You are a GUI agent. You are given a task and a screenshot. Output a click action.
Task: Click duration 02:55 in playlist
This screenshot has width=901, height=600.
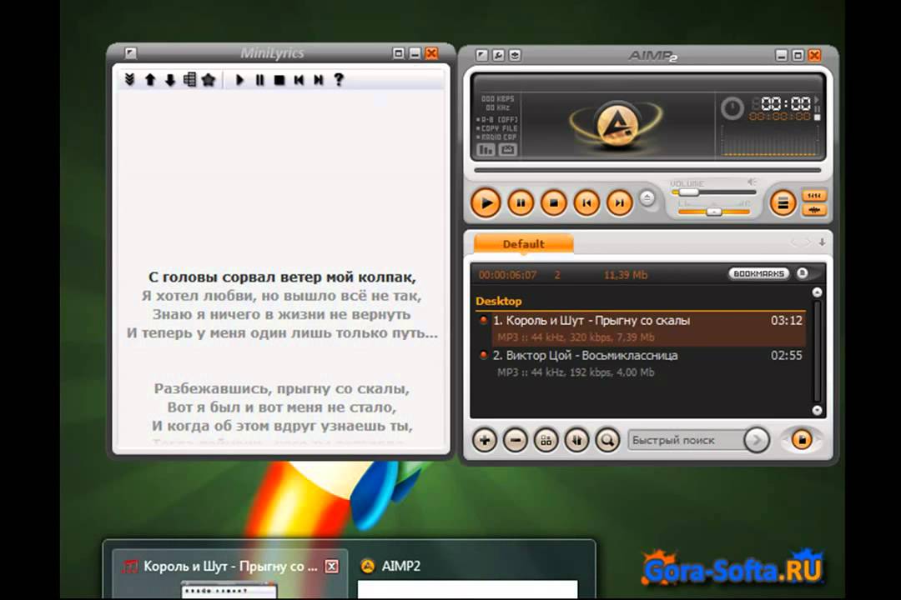point(786,355)
